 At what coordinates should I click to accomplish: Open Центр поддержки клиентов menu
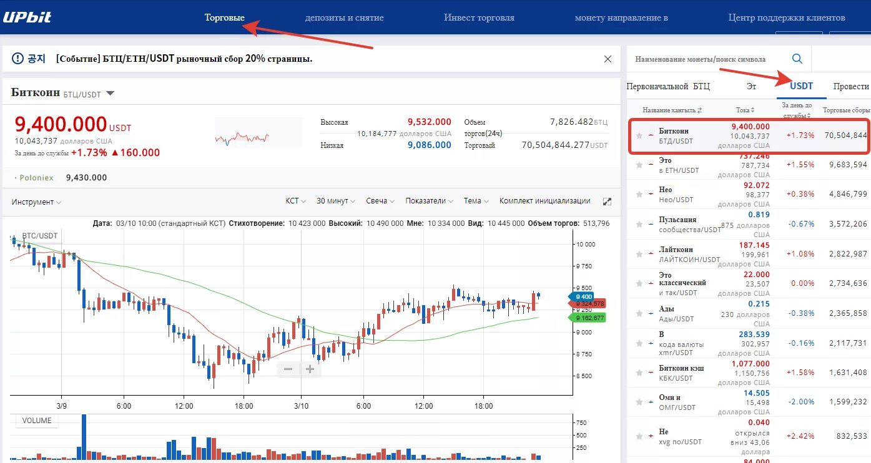coord(787,17)
